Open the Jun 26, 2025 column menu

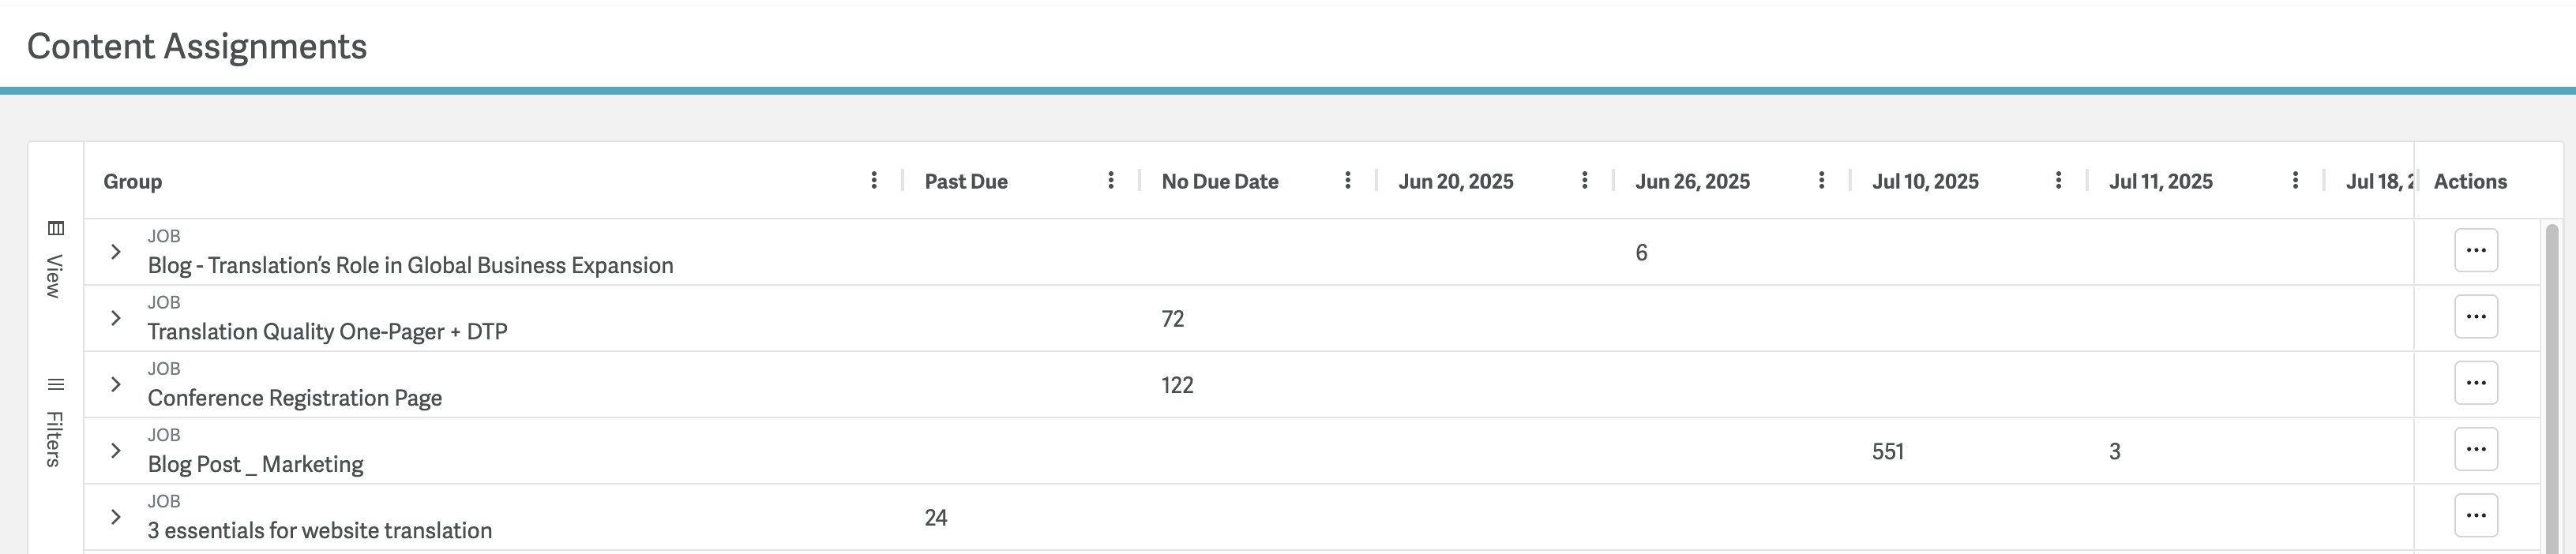(1822, 180)
